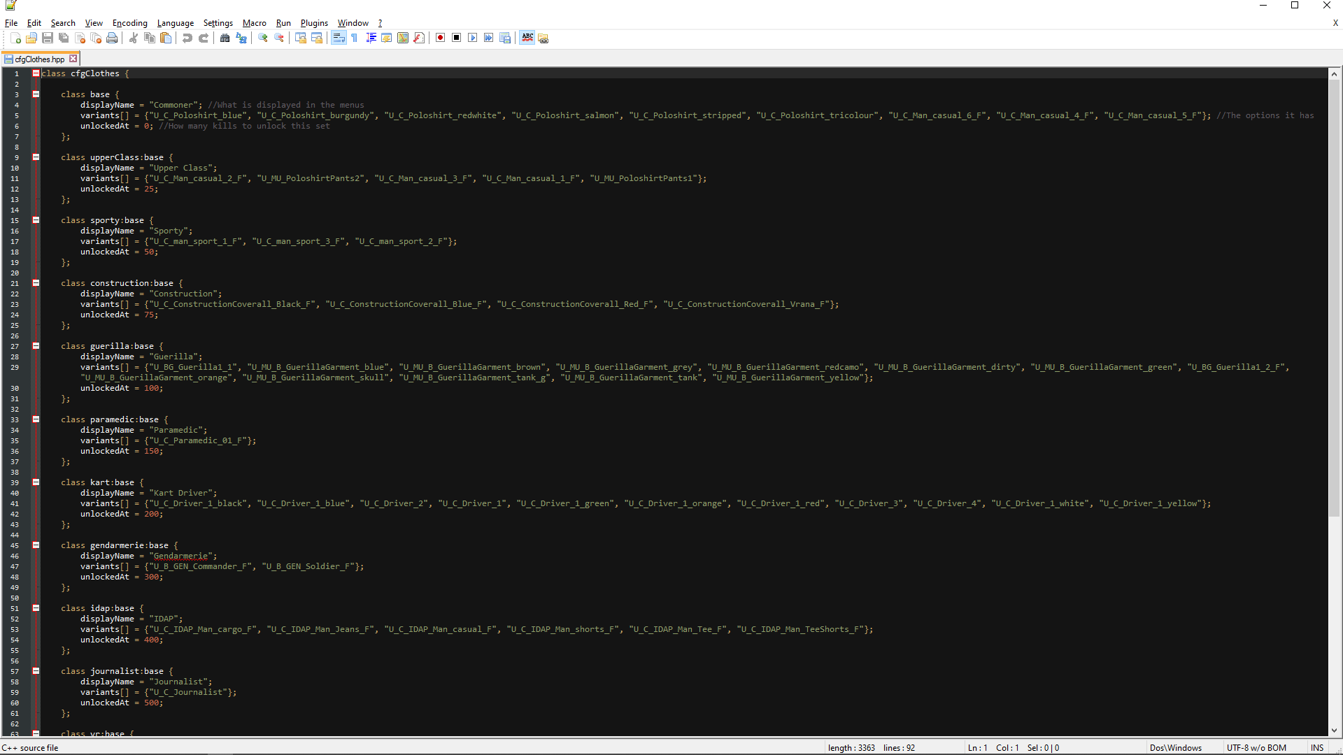This screenshot has height=755, width=1343.
Task: Close the cfgClothes.hpp tab
Action: tap(73, 59)
